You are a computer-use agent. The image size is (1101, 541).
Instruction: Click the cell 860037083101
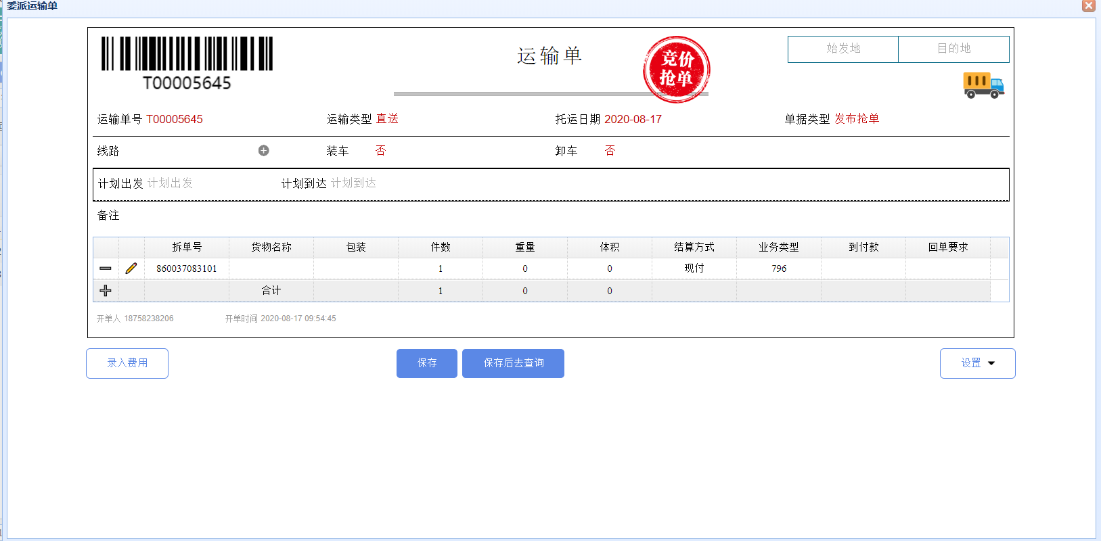(187, 268)
